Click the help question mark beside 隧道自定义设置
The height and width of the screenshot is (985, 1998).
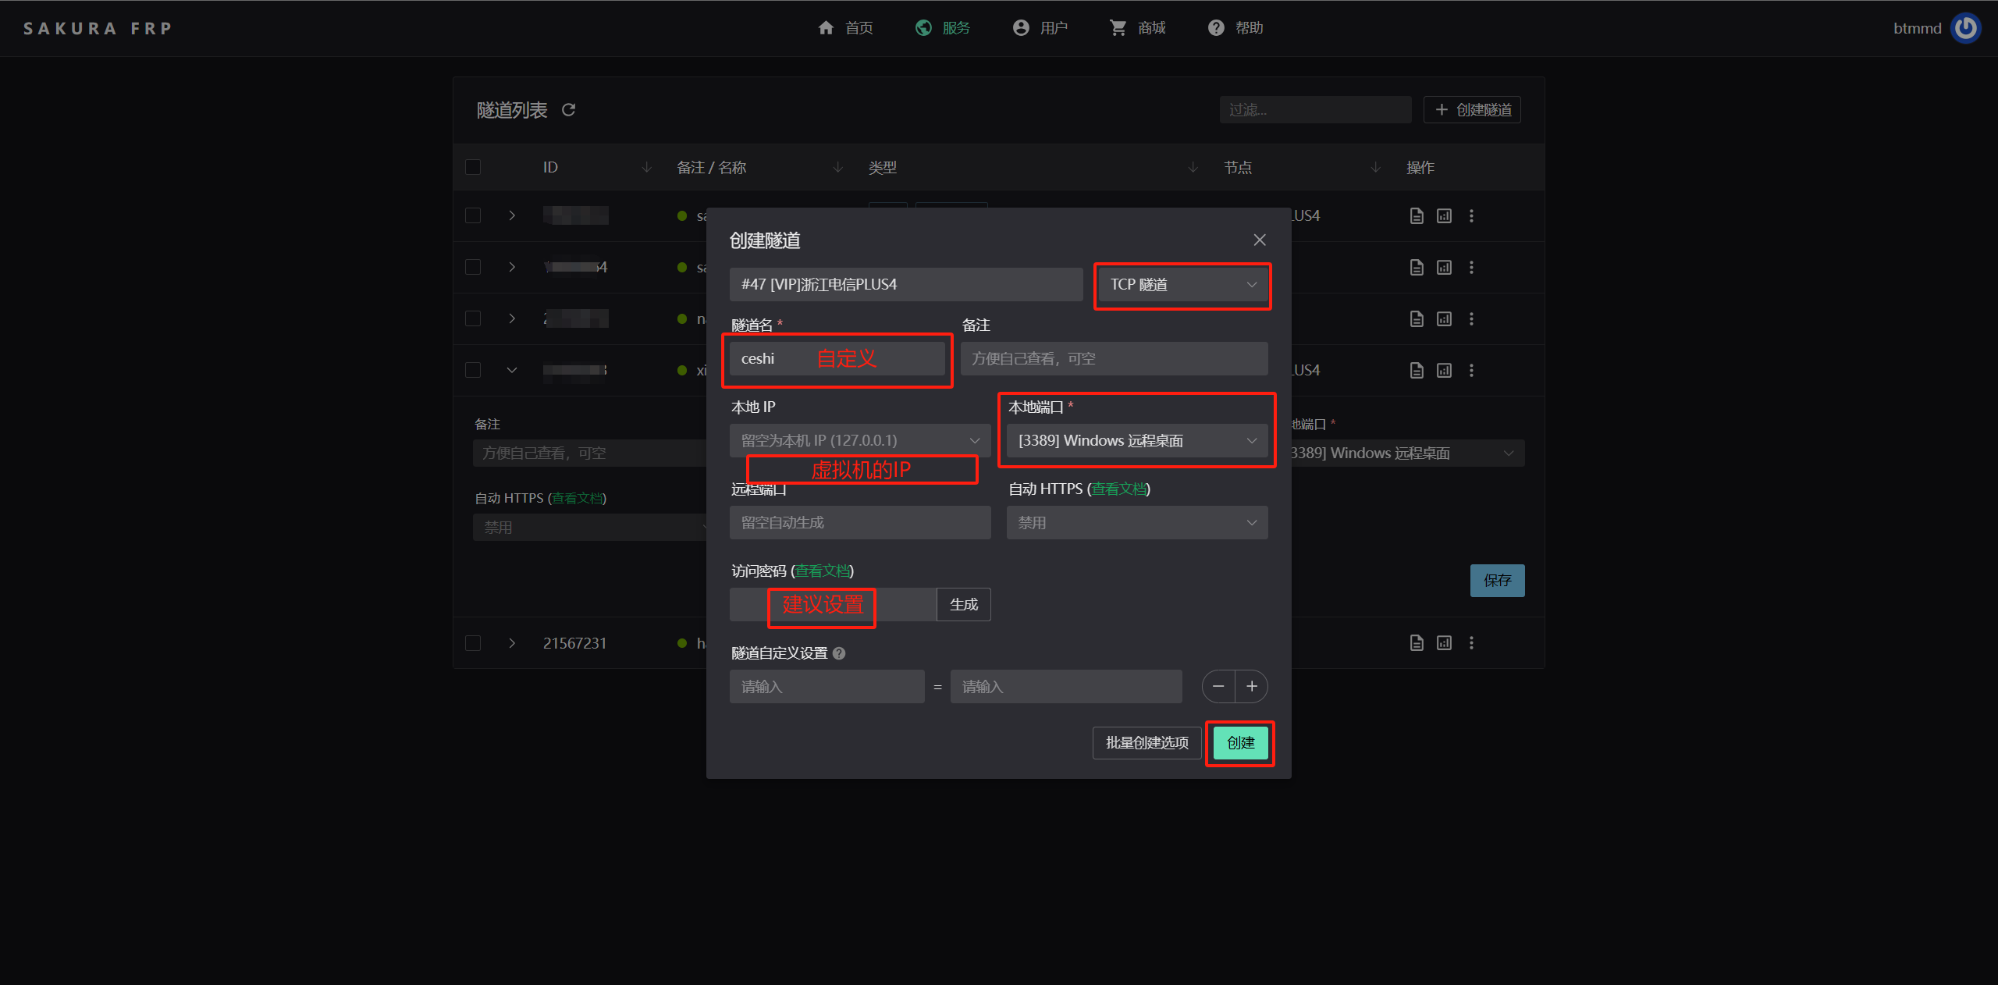[x=839, y=654]
